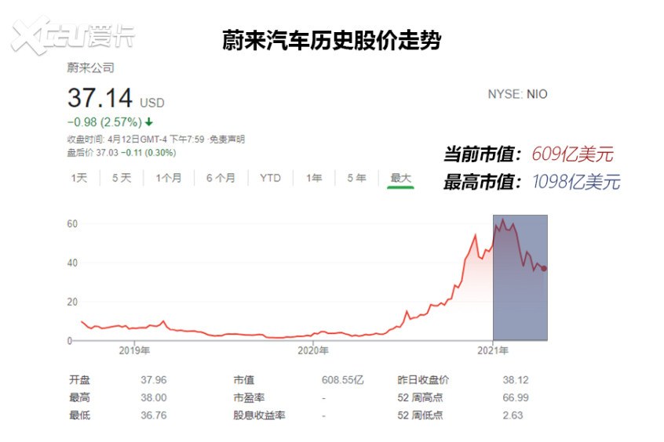Click the green down arrow icon
The image size is (664, 442).
coord(148,122)
